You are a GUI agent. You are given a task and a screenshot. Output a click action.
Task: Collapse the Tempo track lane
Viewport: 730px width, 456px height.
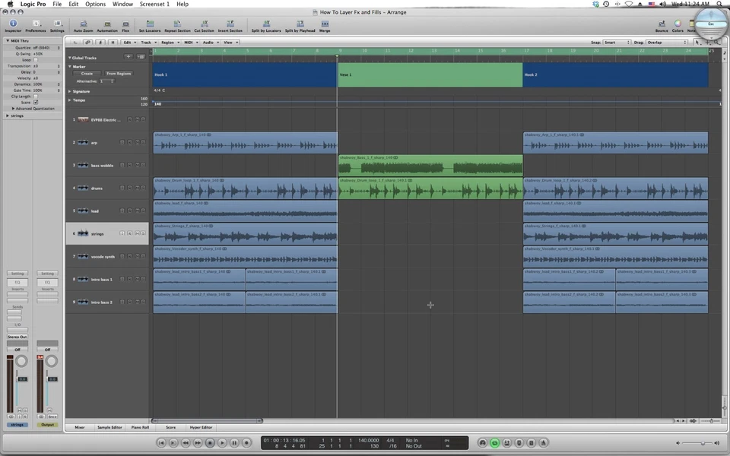click(x=71, y=100)
